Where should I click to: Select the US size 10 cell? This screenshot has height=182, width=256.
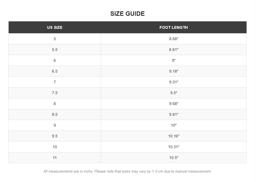click(x=55, y=147)
